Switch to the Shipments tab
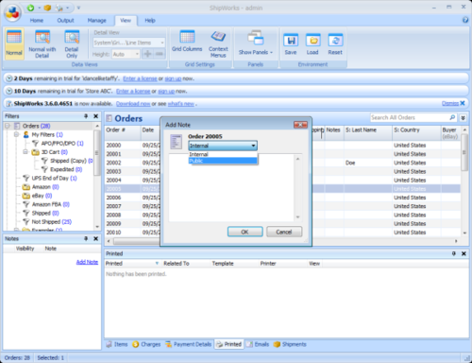Screen dimensions: 472x363 tap(290, 344)
